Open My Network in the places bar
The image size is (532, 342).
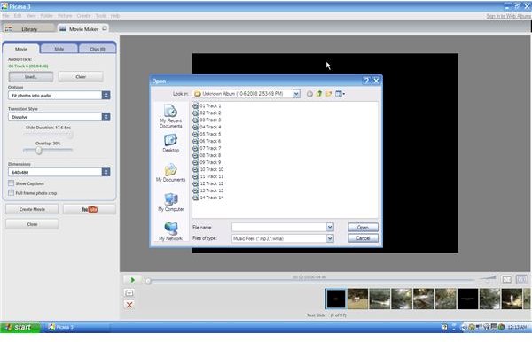170,231
